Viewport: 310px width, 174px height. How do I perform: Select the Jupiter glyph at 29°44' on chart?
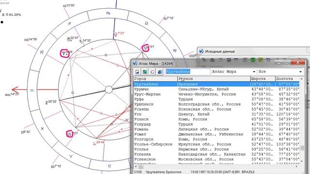pos(94,144)
